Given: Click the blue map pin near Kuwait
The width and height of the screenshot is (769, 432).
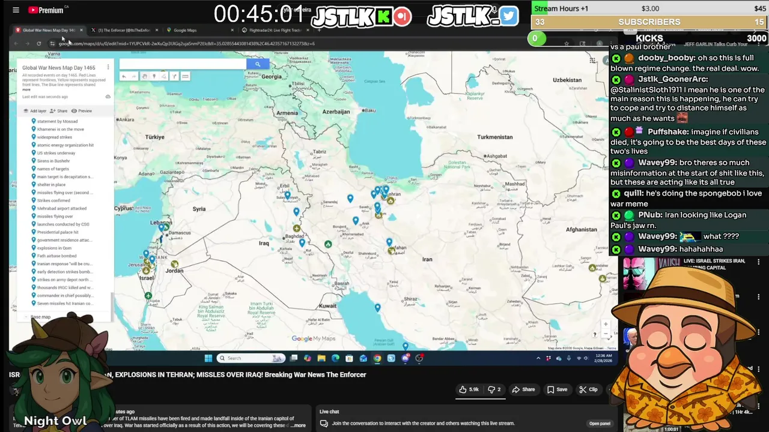Looking at the screenshot, I should (377, 308).
